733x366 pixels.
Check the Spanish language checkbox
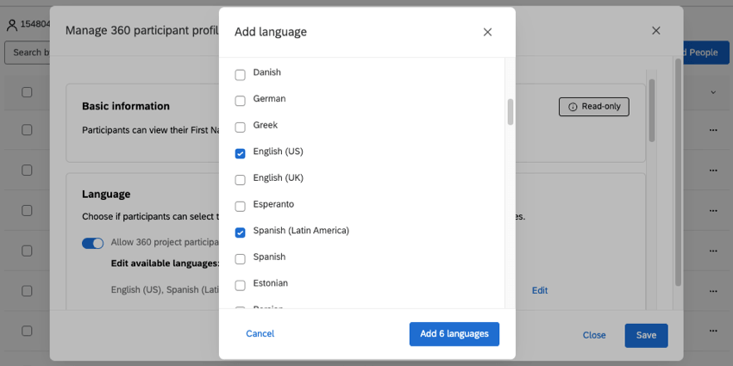pos(241,258)
